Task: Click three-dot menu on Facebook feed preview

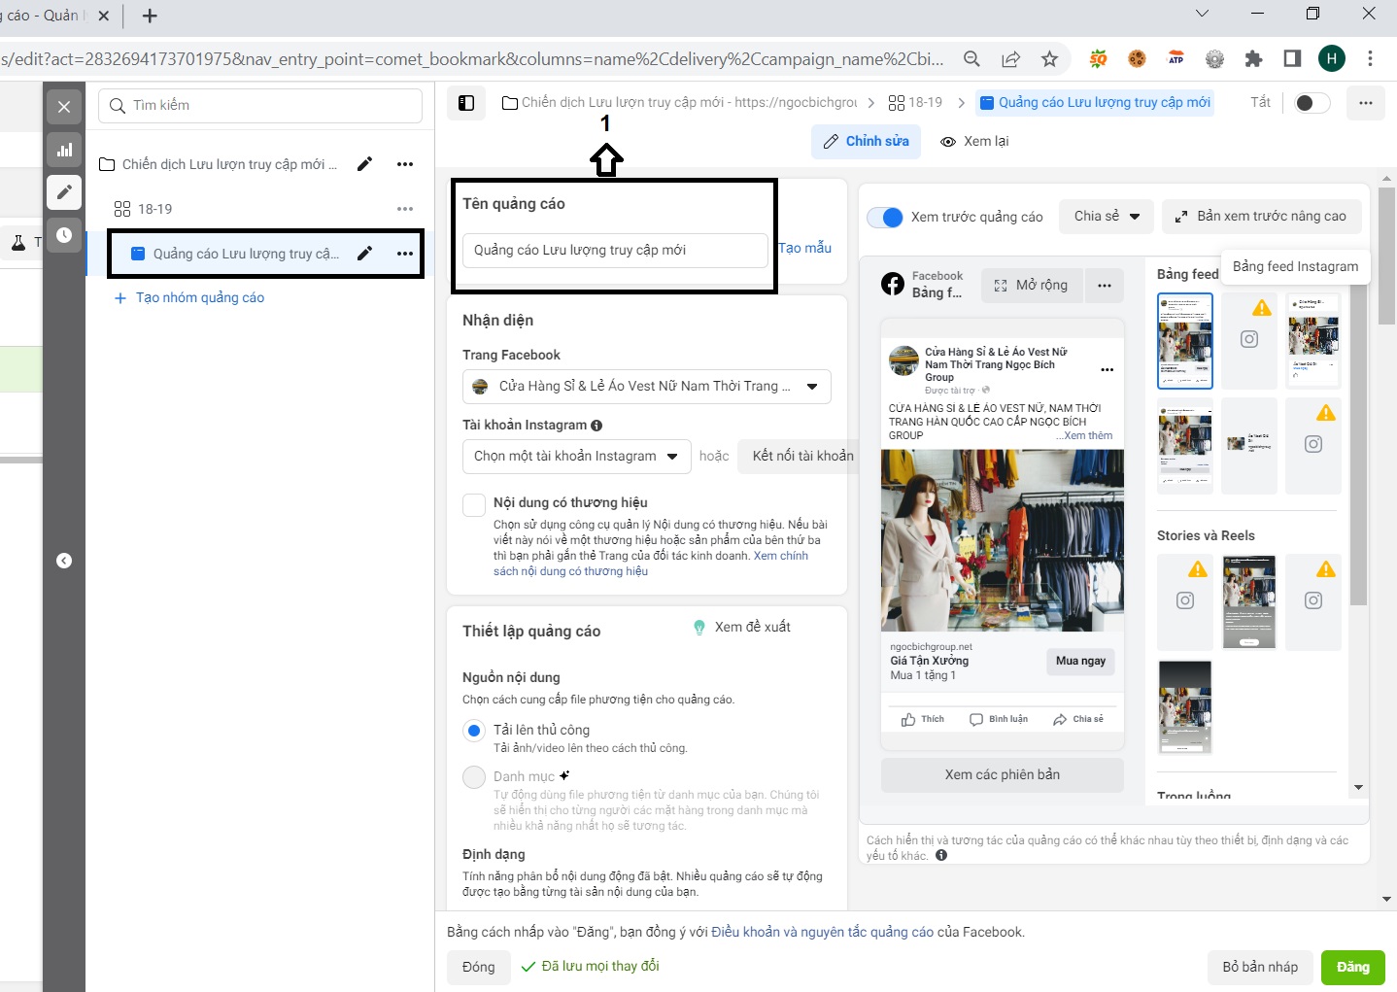Action: pos(1105,286)
